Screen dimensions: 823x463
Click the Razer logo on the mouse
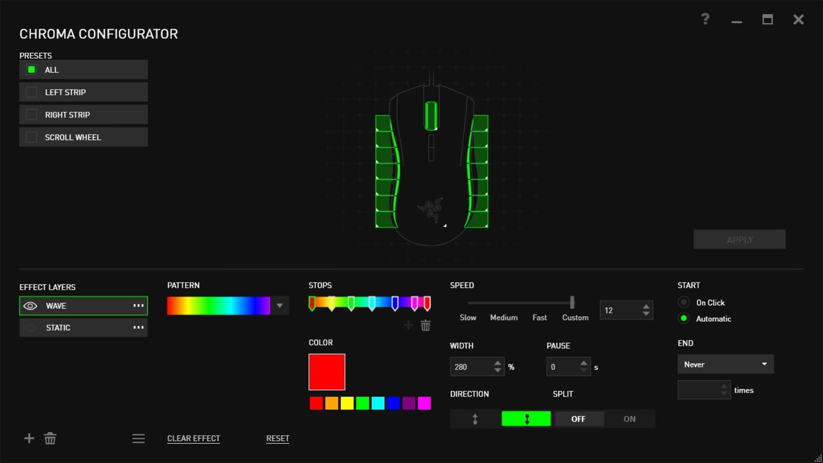click(430, 210)
